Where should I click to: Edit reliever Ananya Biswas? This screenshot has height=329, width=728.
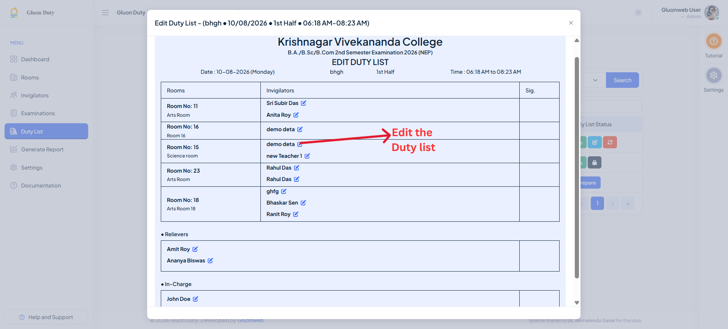210,261
